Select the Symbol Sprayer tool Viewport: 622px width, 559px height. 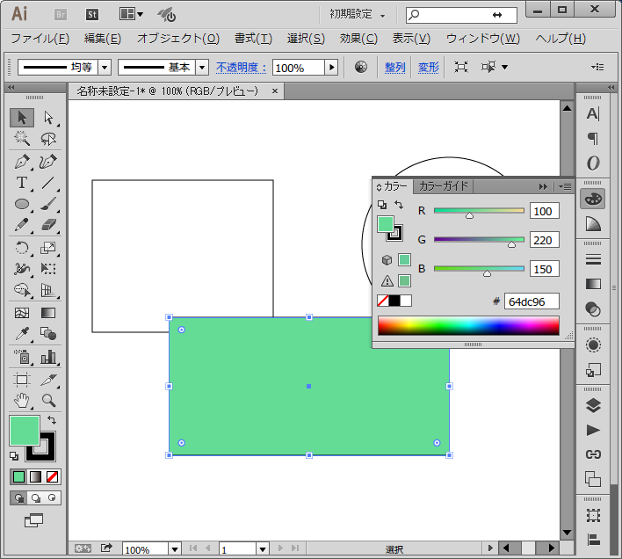pyautogui.click(x=22, y=357)
